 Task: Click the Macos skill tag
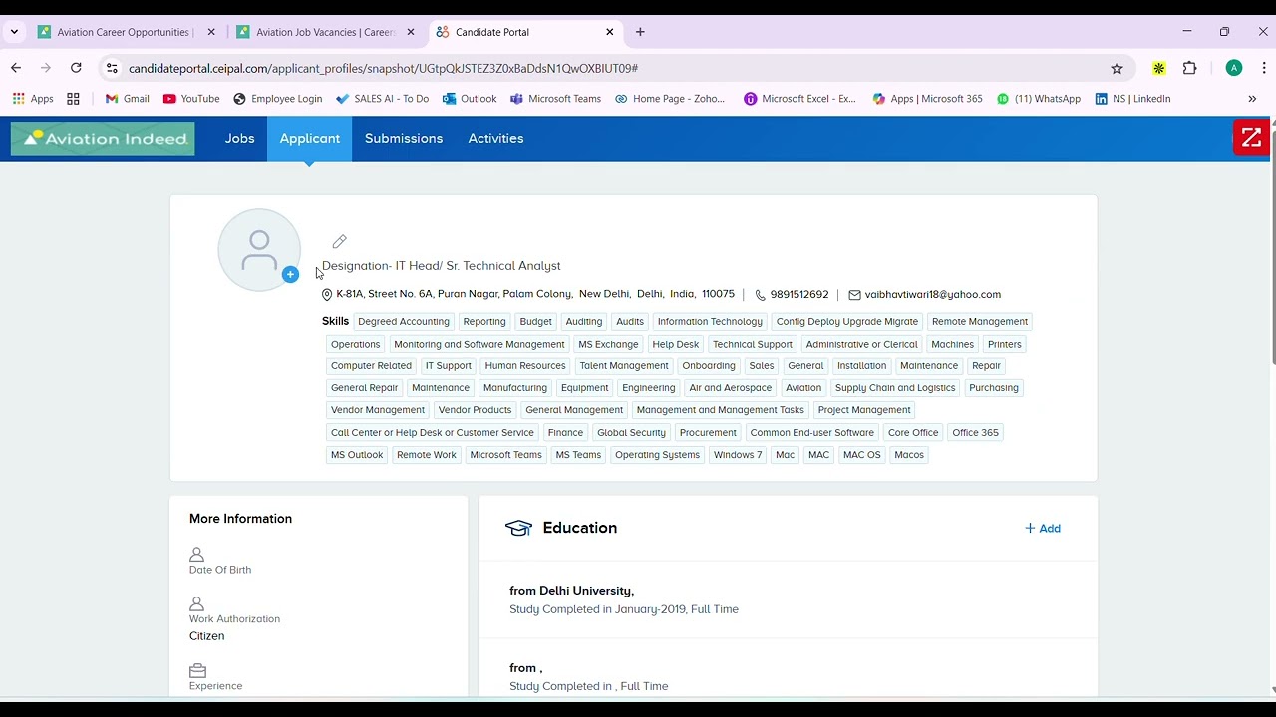[909, 455]
